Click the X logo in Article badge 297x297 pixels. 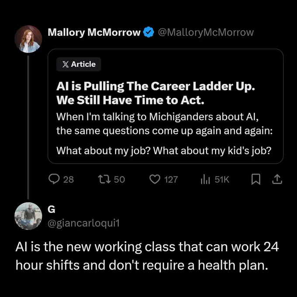[66, 64]
